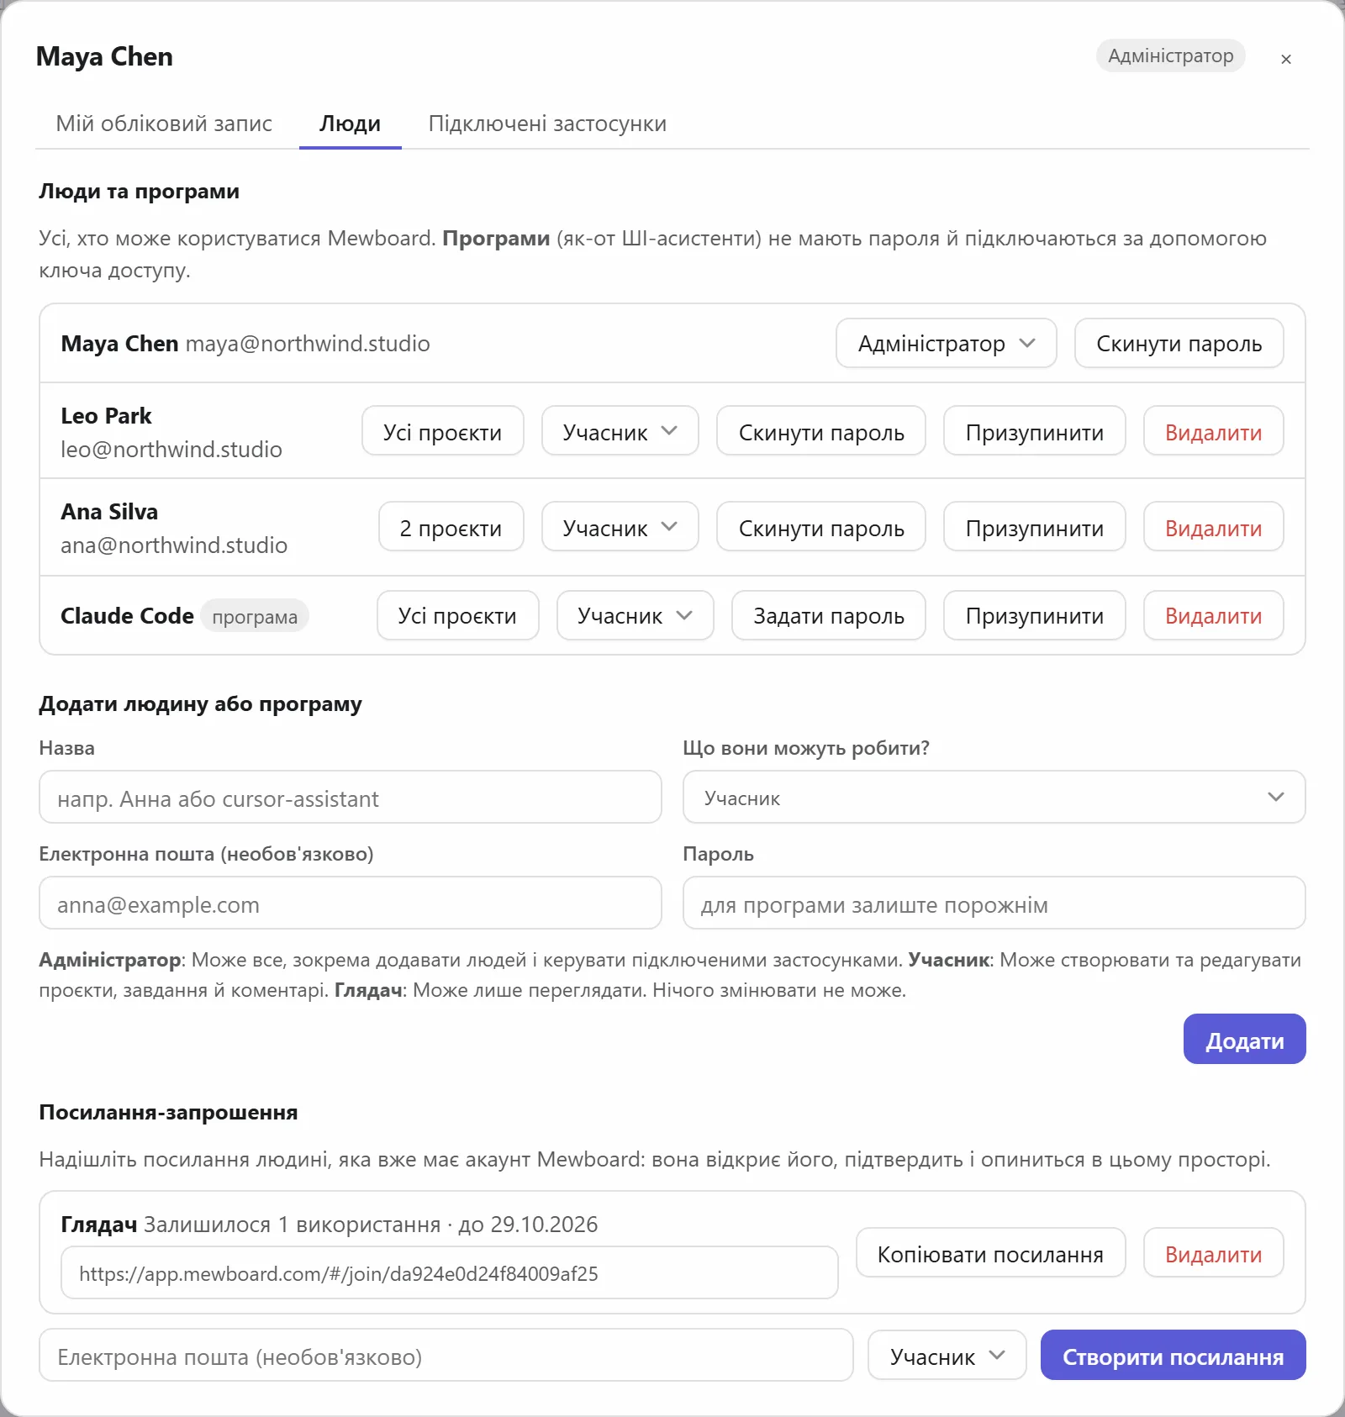The width and height of the screenshot is (1345, 1417).
Task: Open Ana Silva's 2 проєкти button
Action: (x=451, y=527)
